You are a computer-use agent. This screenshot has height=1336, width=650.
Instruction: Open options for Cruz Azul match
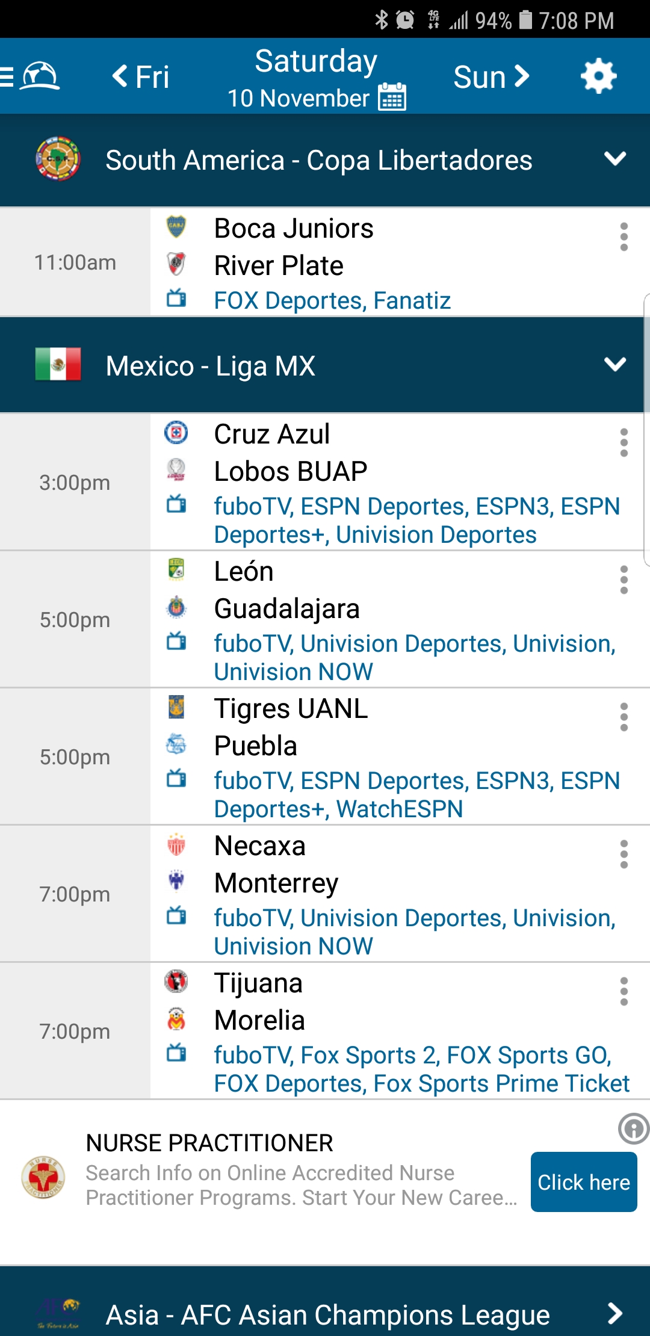[x=624, y=442]
